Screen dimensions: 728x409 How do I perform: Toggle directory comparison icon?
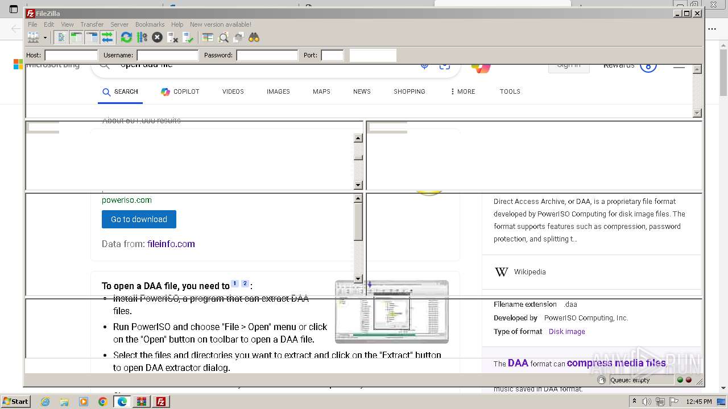tap(223, 37)
